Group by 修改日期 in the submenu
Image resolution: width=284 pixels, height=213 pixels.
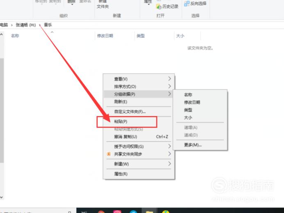coord(200,102)
